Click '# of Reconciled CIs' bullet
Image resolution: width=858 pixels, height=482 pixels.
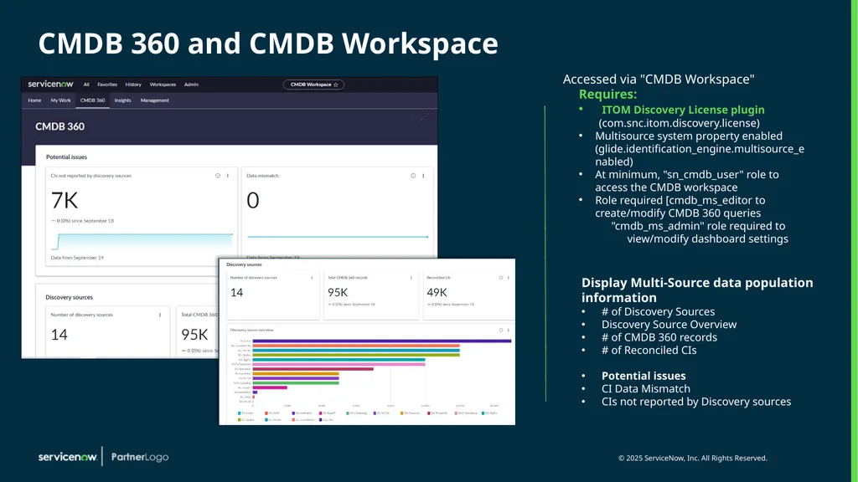click(x=649, y=351)
